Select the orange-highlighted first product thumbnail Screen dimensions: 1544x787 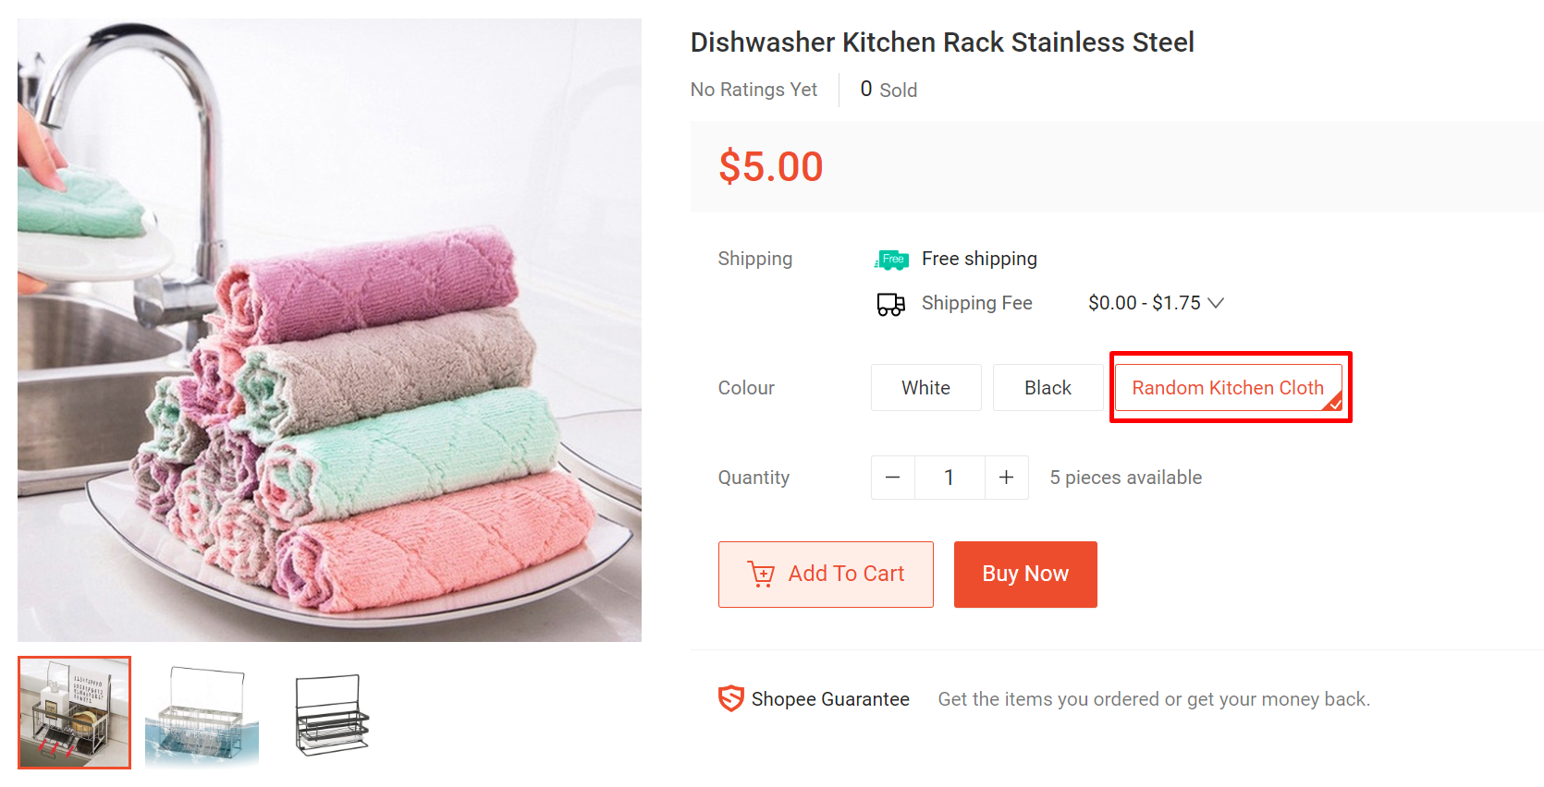click(74, 712)
